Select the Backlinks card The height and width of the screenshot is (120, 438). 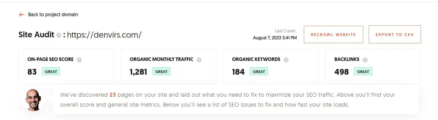click(373, 67)
